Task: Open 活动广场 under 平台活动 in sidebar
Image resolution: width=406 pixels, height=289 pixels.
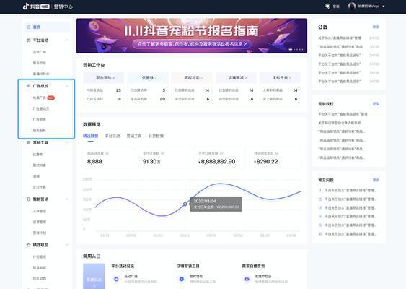Action: click(40, 52)
